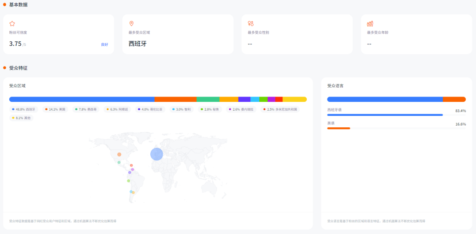
Task: Click the light green Peru bubble on the map
Action: tap(128, 181)
